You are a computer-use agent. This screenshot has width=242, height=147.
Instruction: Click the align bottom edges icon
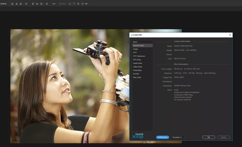41,4
